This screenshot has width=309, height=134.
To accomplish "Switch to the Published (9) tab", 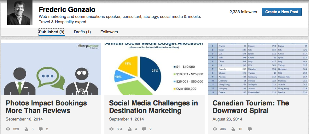I will point(52,32).
